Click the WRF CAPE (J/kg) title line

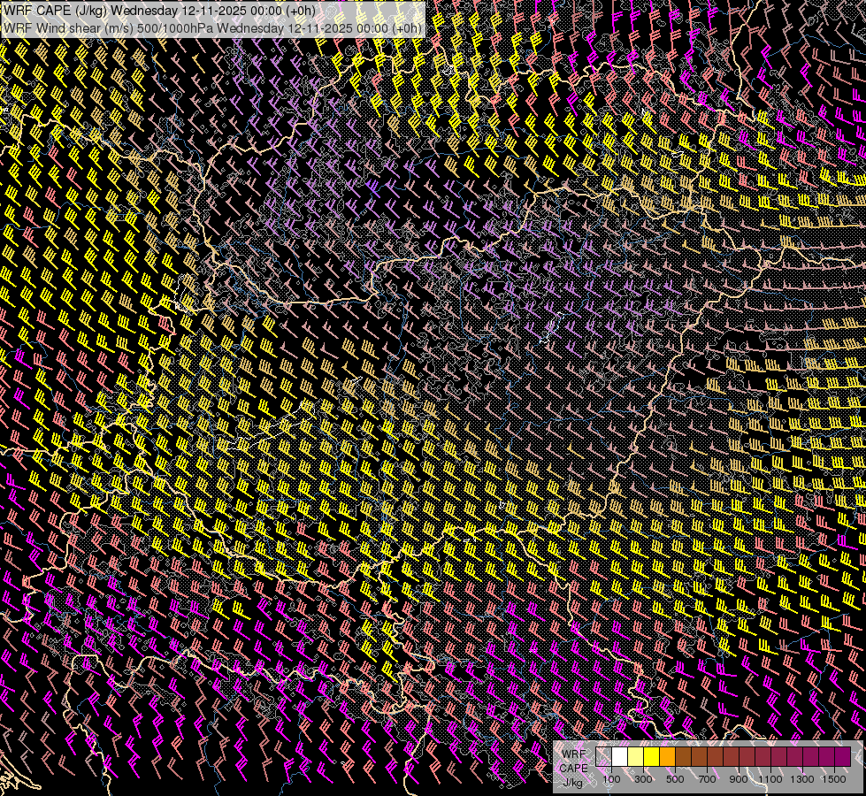point(159,10)
